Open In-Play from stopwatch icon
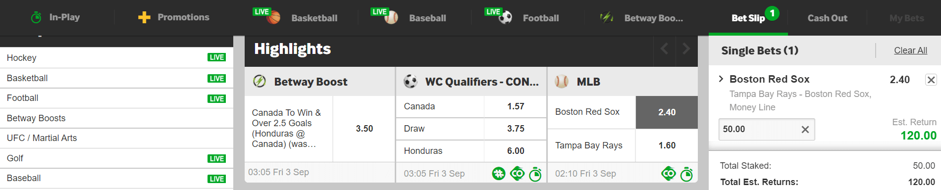The height and width of the screenshot is (190, 941). [x=36, y=17]
